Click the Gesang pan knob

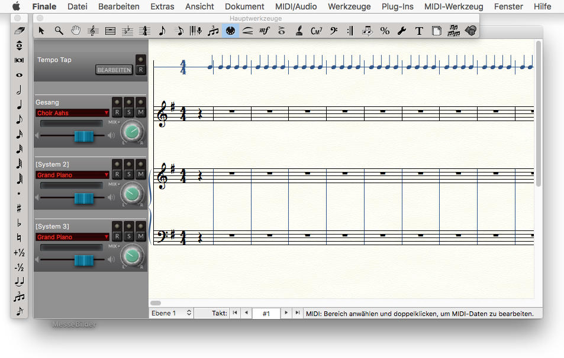coord(132,132)
